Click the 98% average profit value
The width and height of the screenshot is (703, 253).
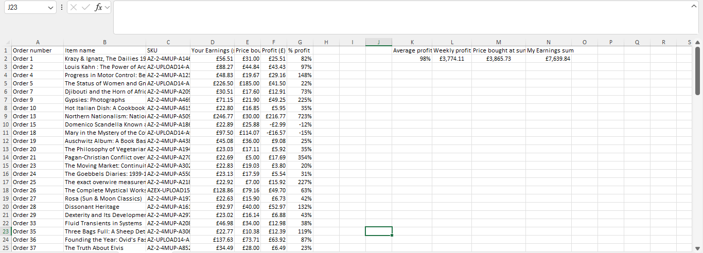pos(412,59)
